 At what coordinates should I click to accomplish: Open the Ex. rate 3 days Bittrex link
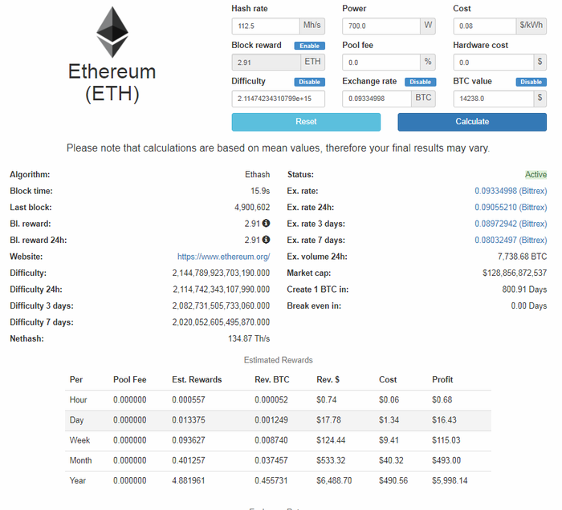tap(511, 224)
